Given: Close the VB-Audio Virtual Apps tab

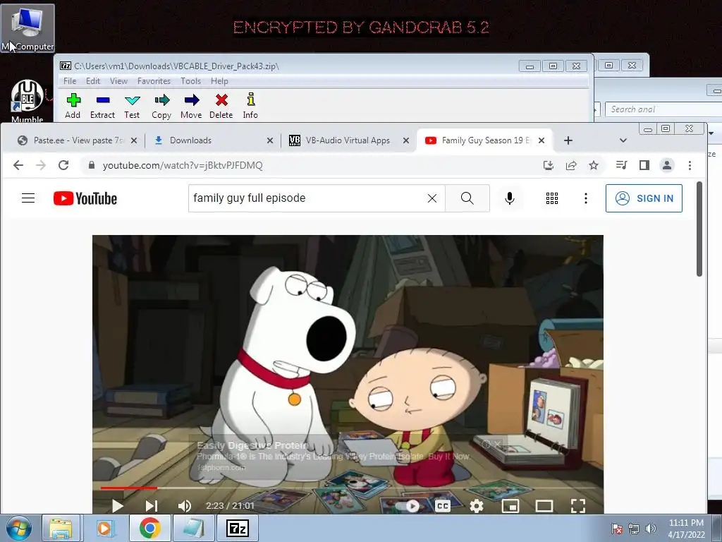Looking at the screenshot, I should (x=405, y=140).
